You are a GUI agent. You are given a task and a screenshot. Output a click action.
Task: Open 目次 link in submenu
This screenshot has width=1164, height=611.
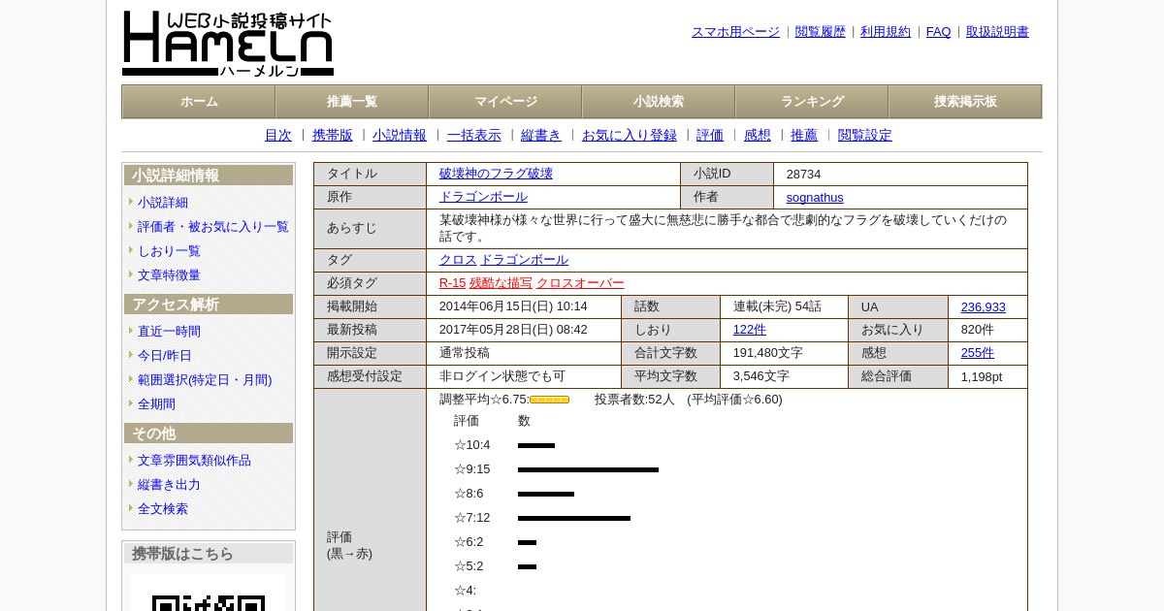[278, 136]
